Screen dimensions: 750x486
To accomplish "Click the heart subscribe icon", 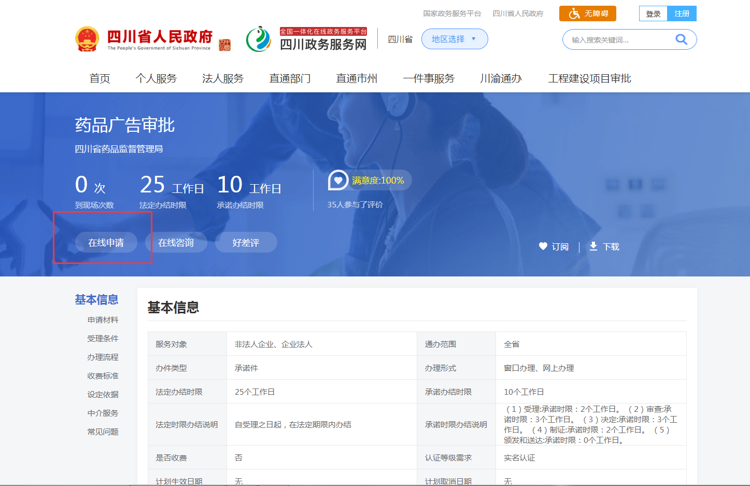I will [543, 246].
